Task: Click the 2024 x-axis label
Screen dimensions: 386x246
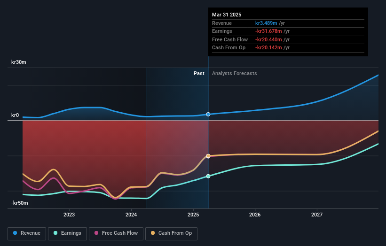Action: (131, 215)
